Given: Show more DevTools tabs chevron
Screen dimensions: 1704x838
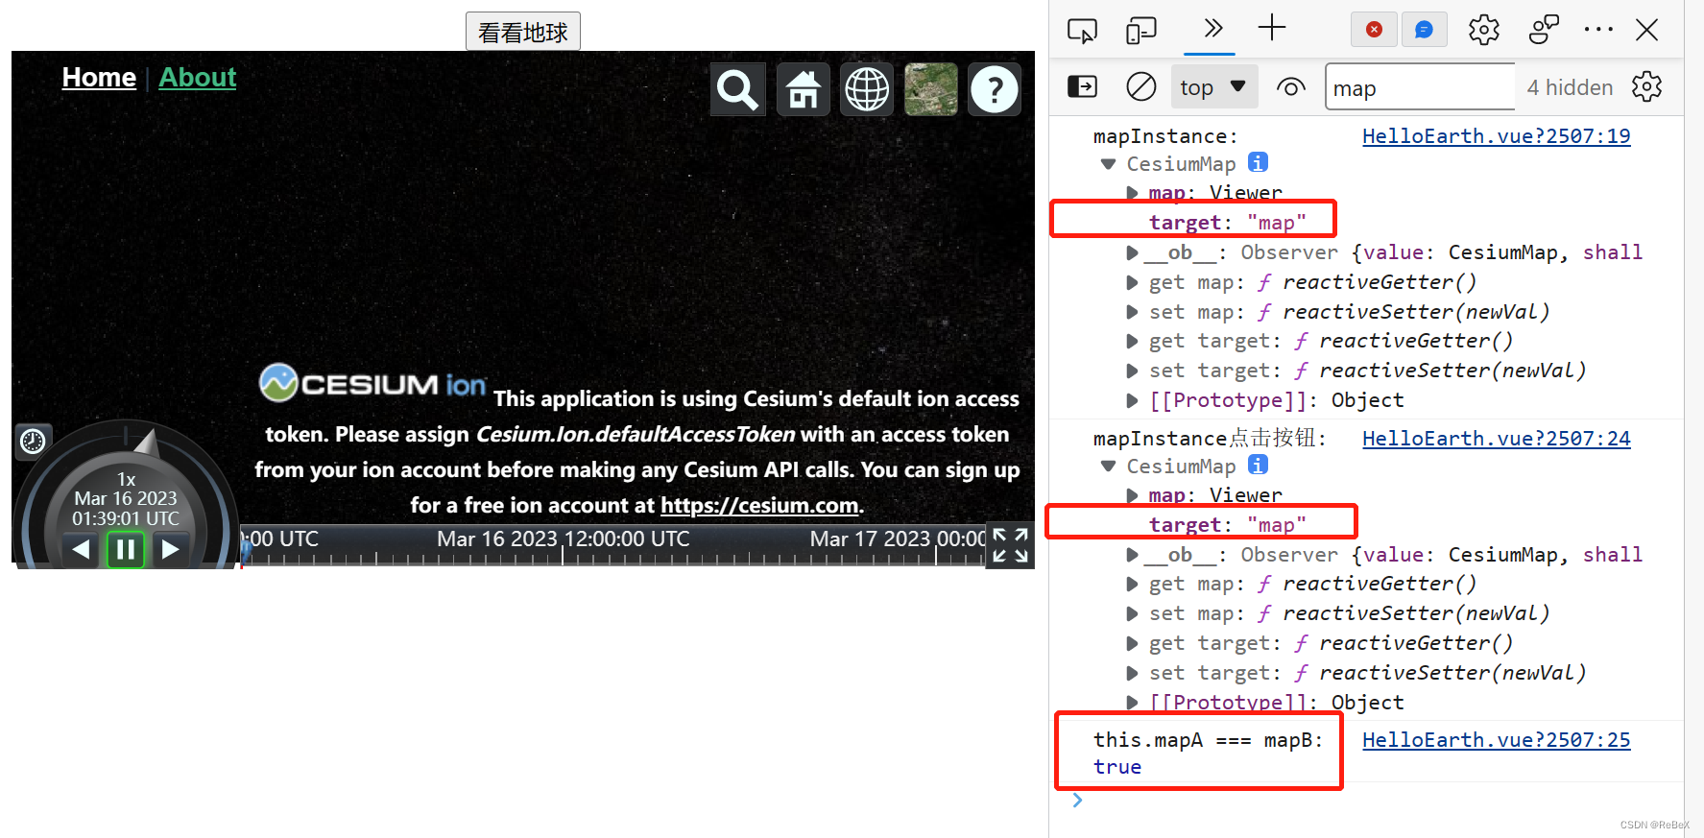Looking at the screenshot, I should (x=1213, y=28).
